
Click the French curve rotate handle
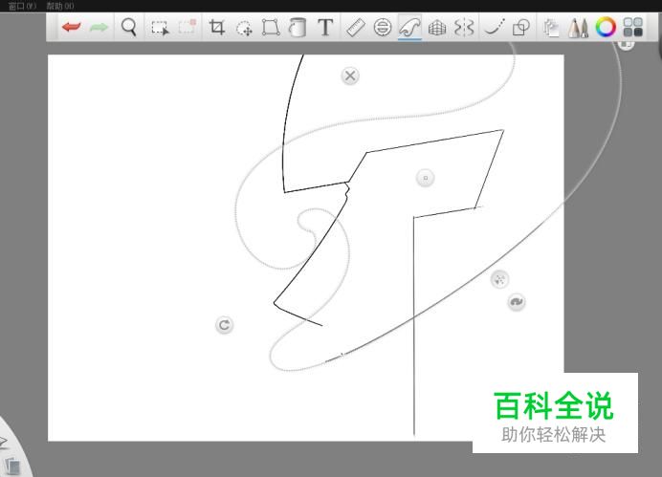(224, 325)
